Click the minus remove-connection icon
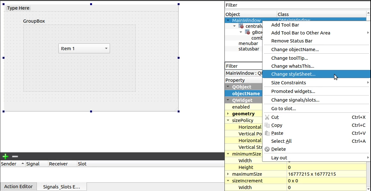This screenshot has height=191, width=371. [x=15, y=156]
